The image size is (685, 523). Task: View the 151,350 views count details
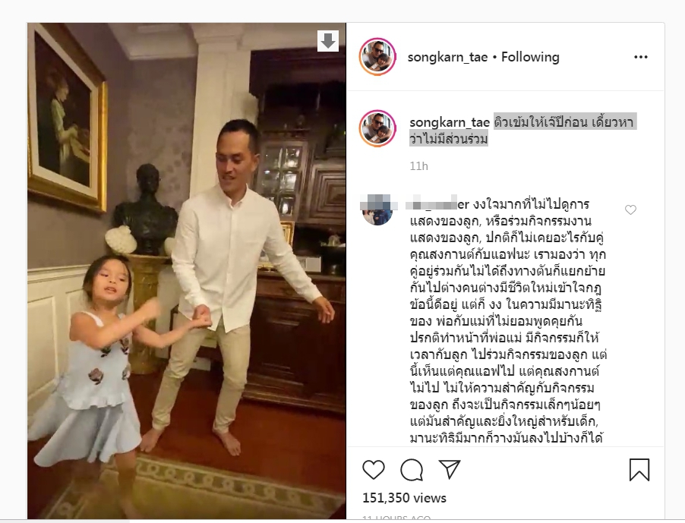[404, 498]
